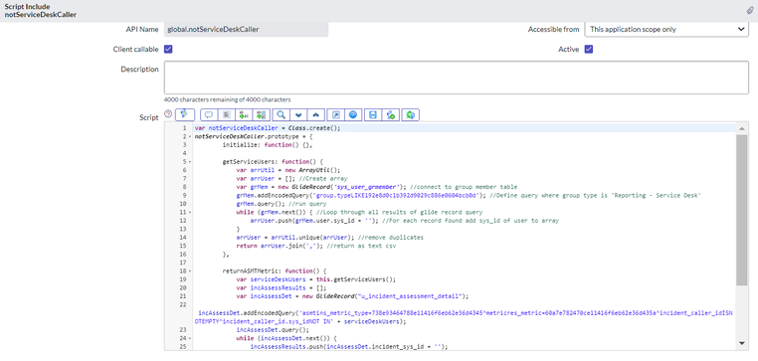Open the Accessible from dropdown
Image resolution: width=758 pixels, height=361 pixels.
(666, 29)
